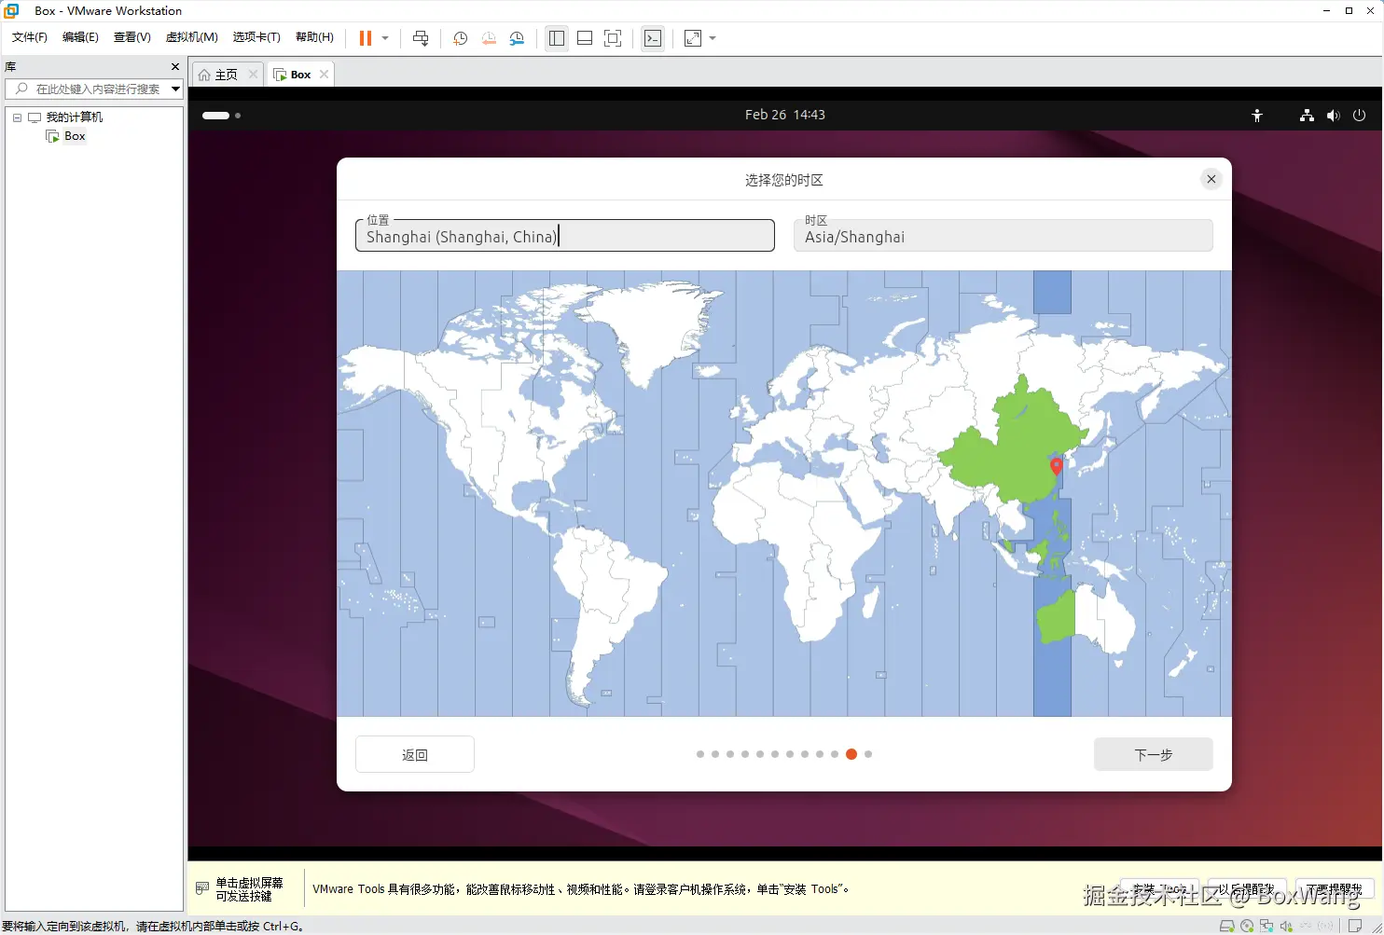Click the wired network icon in the Ubuntu top bar

point(1307,116)
